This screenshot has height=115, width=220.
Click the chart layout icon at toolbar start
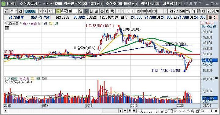click(x=6, y=11)
